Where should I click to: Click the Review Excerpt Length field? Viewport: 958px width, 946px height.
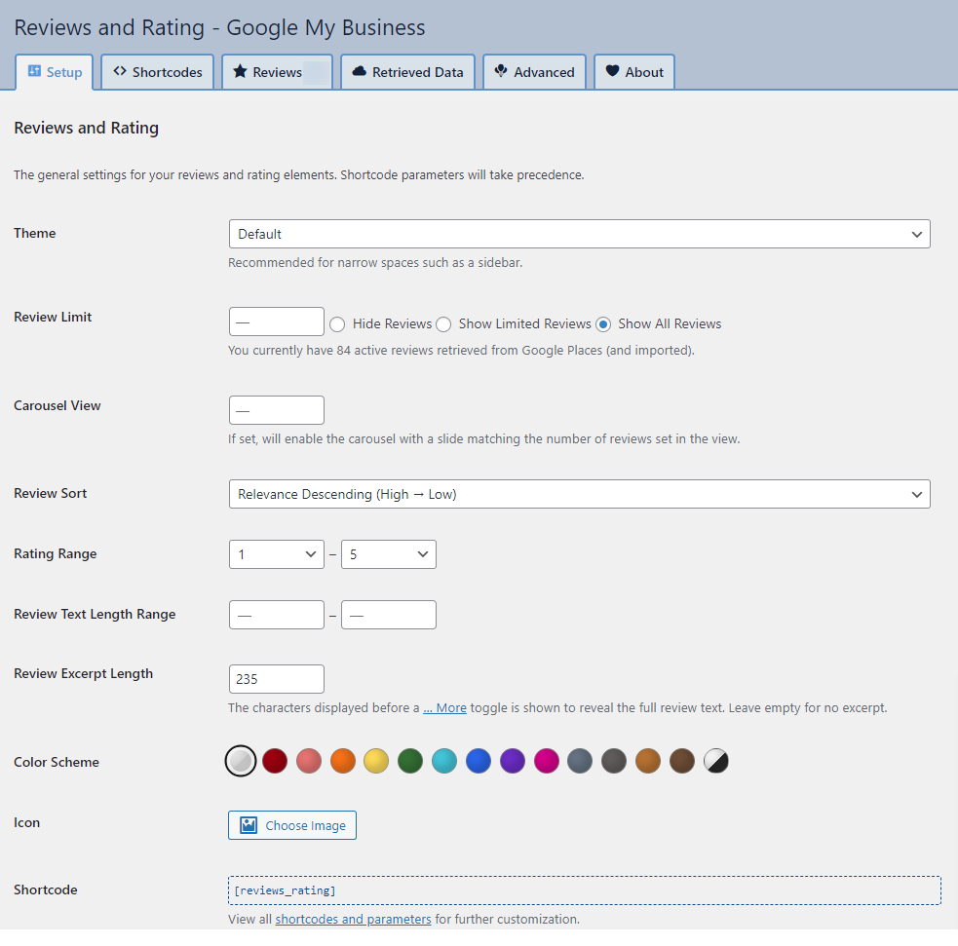(277, 679)
